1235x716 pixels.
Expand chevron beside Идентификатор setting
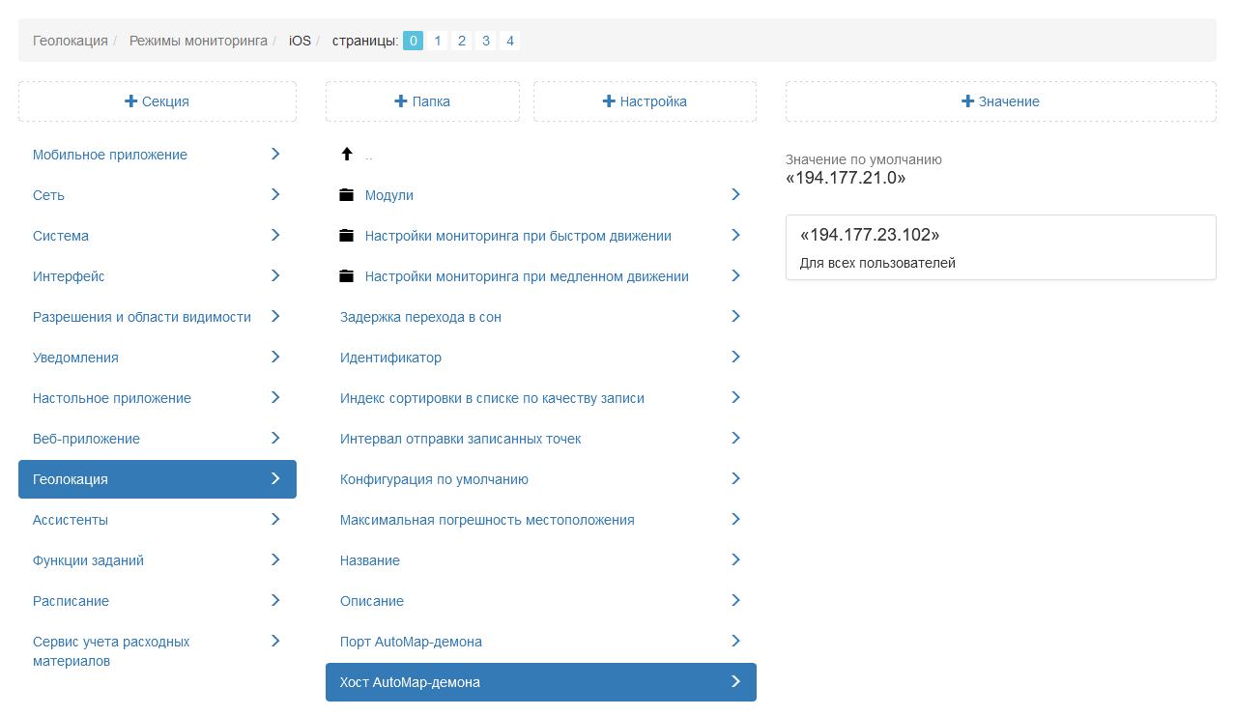(x=735, y=357)
